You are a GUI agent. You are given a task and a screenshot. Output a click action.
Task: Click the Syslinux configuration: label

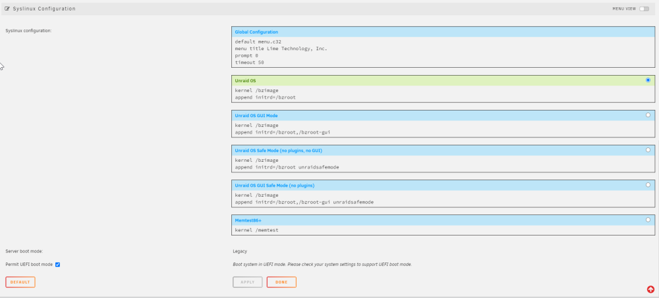tap(28, 31)
